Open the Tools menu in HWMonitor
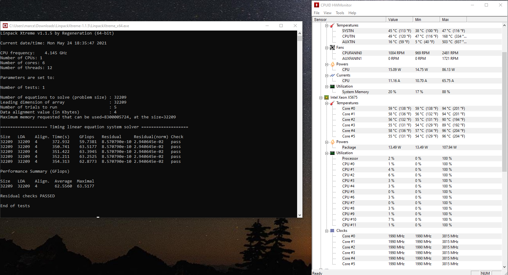 pyautogui.click(x=340, y=13)
